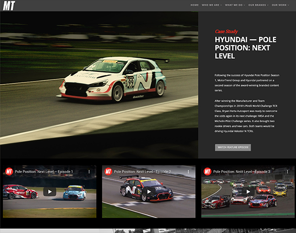The width and height of the screenshot is (296, 233).
Task: Play the Episode 3 video
Action: point(248,192)
